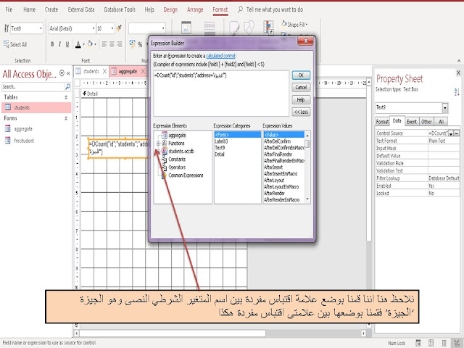Toggle Italic formatting in Font group
Image resolution: width=464 pixels, height=348 pixels.
[59, 44]
